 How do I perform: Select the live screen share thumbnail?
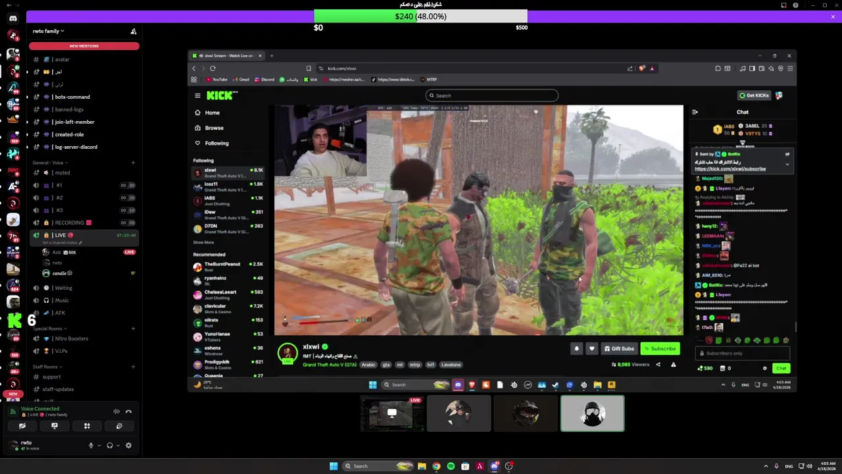click(x=392, y=413)
